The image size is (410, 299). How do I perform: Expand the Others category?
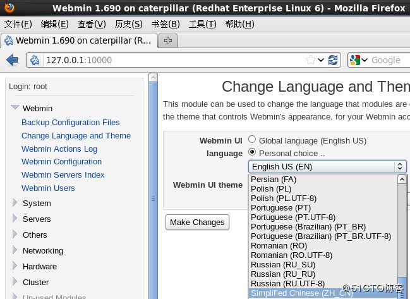[x=15, y=234]
